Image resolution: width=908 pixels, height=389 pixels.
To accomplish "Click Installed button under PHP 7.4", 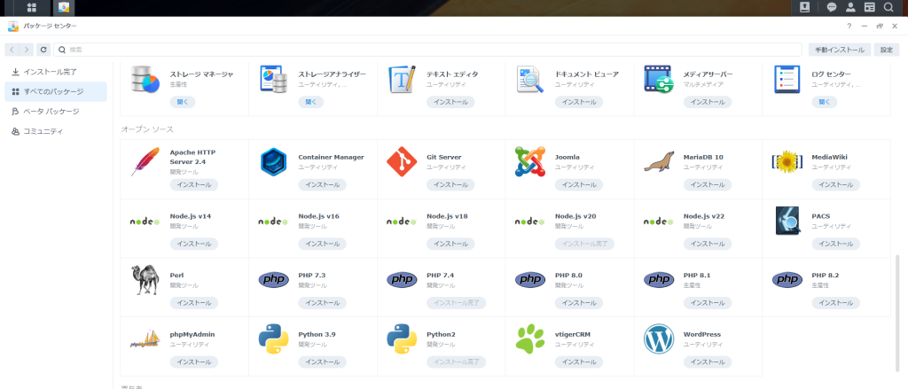I will 457,303.
